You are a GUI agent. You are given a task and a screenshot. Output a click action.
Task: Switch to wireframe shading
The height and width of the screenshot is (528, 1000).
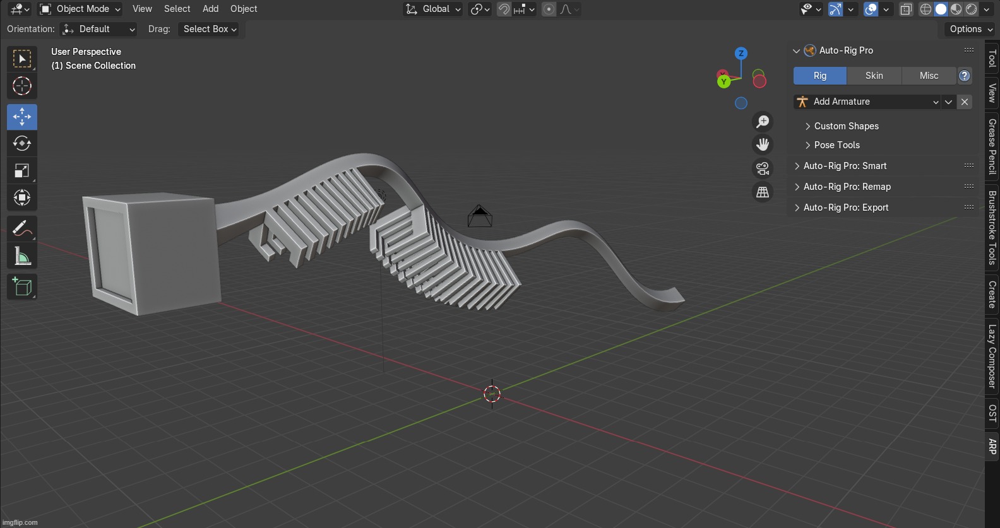[x=926, y=9]
